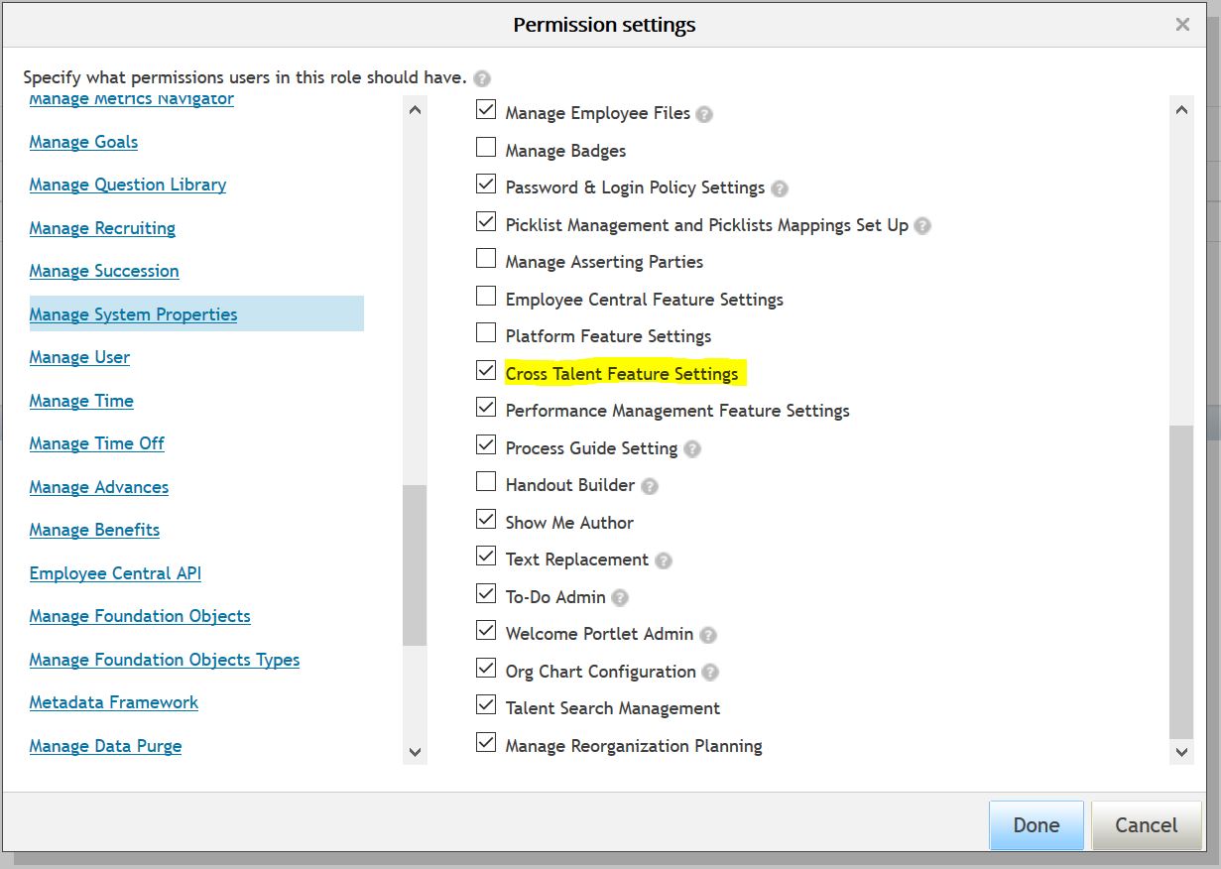Select Manage Succession link

tap(104, 271)
